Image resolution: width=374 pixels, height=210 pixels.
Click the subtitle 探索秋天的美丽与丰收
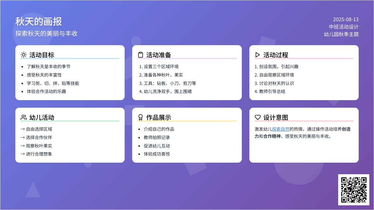click(46, 33)
